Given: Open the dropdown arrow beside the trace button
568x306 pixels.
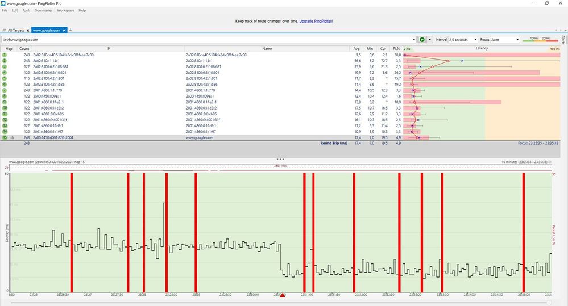Looking at the screenshot, I should tap(430, 40).
